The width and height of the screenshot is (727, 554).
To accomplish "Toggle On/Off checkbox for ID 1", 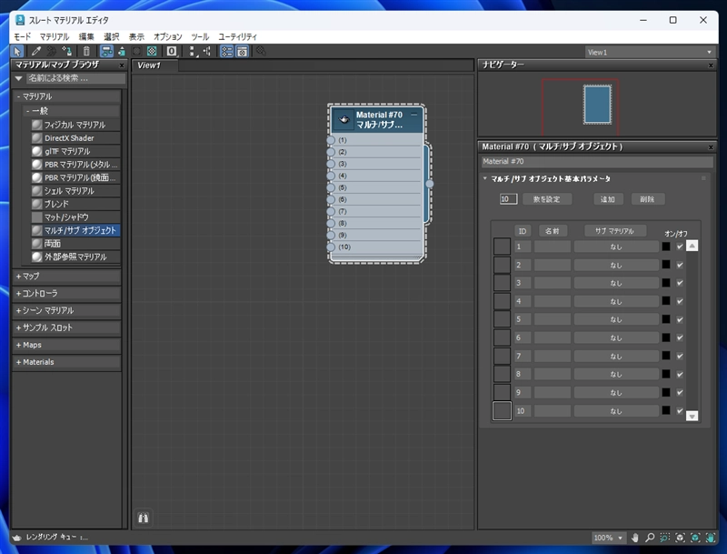I will (680, 247).
